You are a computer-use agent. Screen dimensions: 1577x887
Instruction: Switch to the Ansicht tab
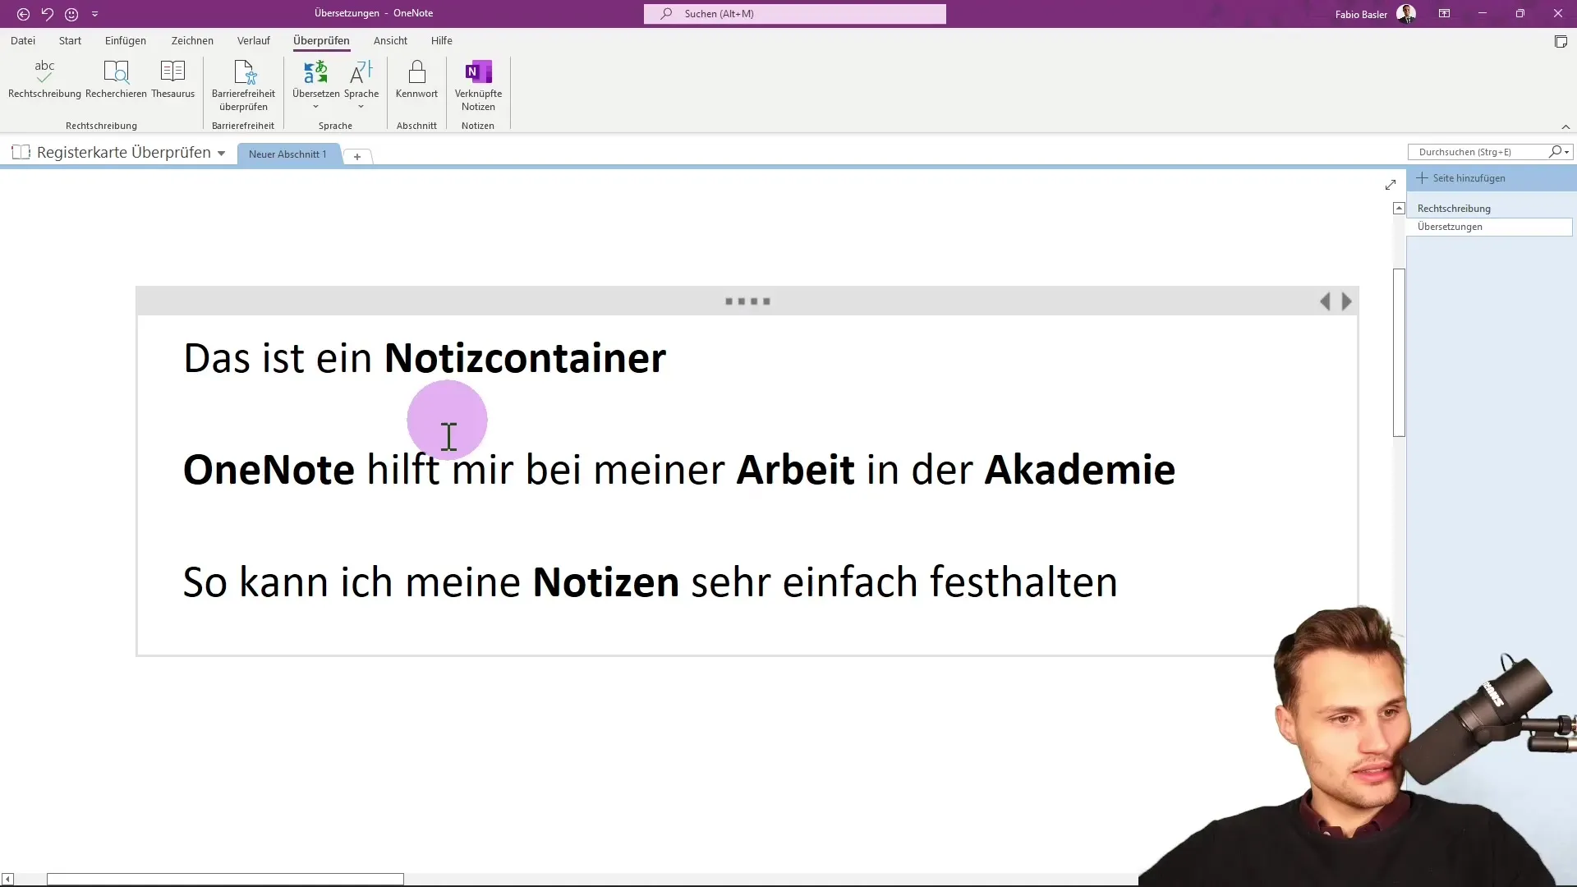pyautogui.click(x=390, y=40)
